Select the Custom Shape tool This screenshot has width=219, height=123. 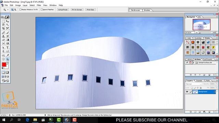[x=8, y=51]
